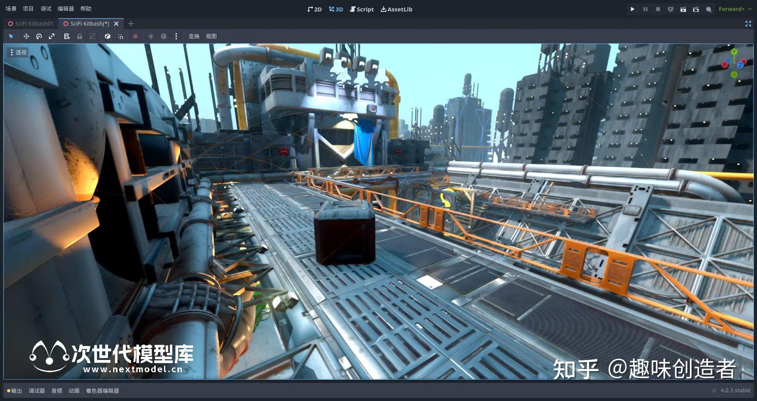Select the Rotate tool
The width and height of the screenshot is (757, 401).
[39, 36]
